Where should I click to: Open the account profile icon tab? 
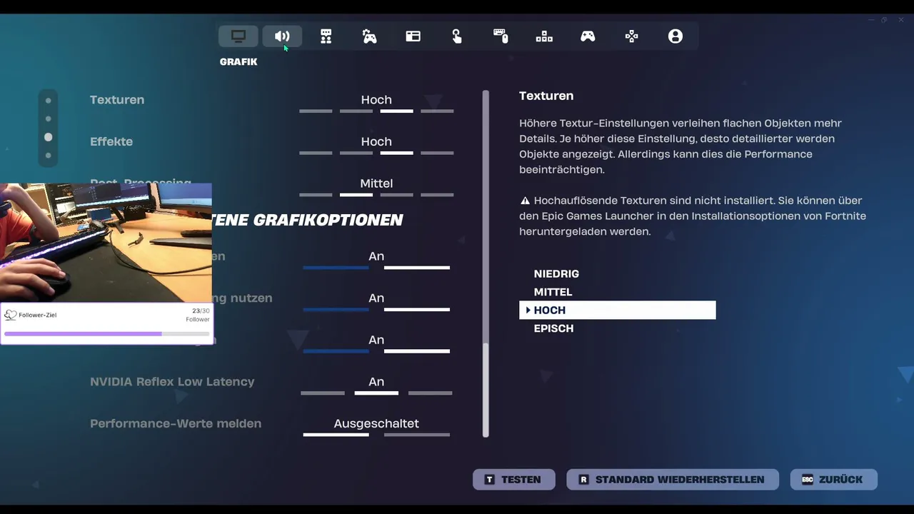tap(676, 36)
